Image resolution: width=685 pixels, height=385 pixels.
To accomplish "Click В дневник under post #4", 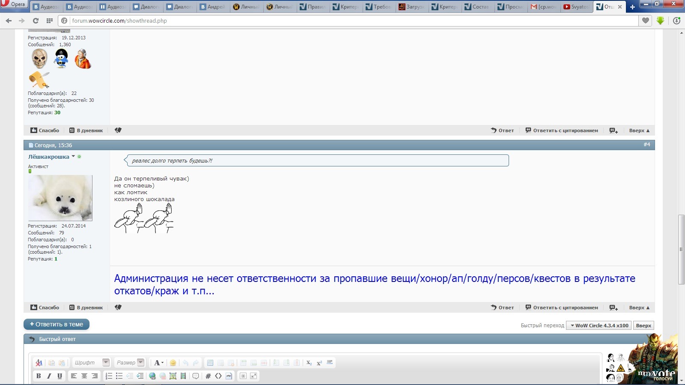I will click(86, 308).
